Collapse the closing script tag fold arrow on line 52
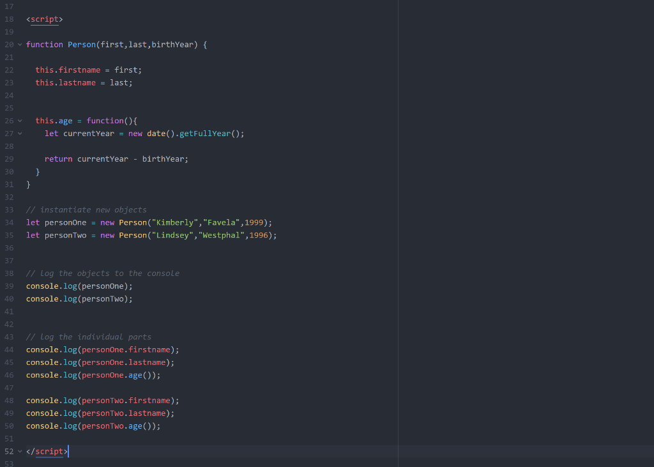The height and width of the screenshot is (467, 654). 20,452
